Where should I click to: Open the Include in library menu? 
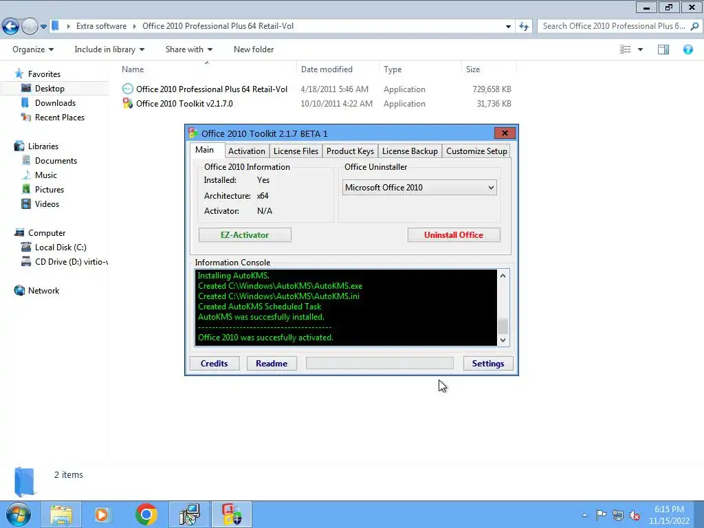point(109,49)
